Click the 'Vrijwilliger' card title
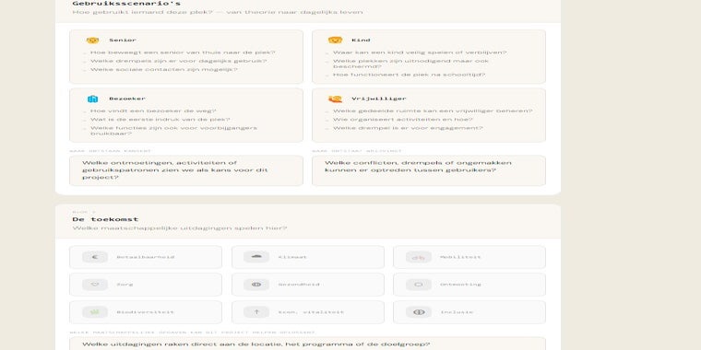 [x=379, y=99]
